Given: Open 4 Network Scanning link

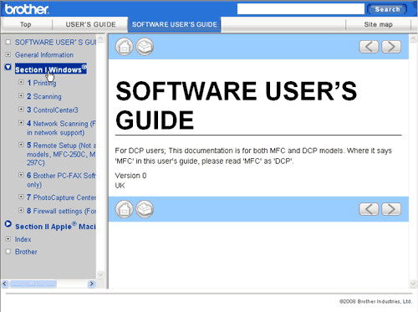Looking at the screenshot, I should [61, 128].
